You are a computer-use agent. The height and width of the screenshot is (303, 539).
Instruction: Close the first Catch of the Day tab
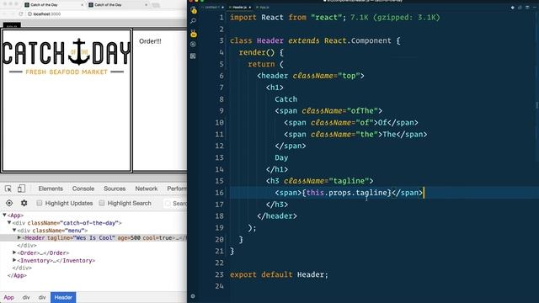[x=83, y=5]
